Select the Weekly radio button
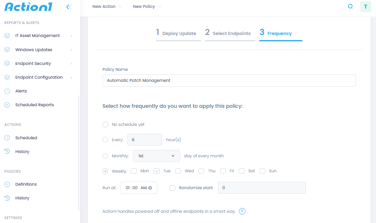Image resolution: width=376 pixels, height=223 pixels. point(105,171)
